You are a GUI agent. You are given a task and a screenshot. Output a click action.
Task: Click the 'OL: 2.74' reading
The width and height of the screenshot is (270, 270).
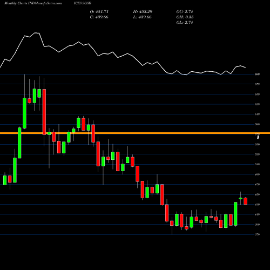[x=185, y=23]
